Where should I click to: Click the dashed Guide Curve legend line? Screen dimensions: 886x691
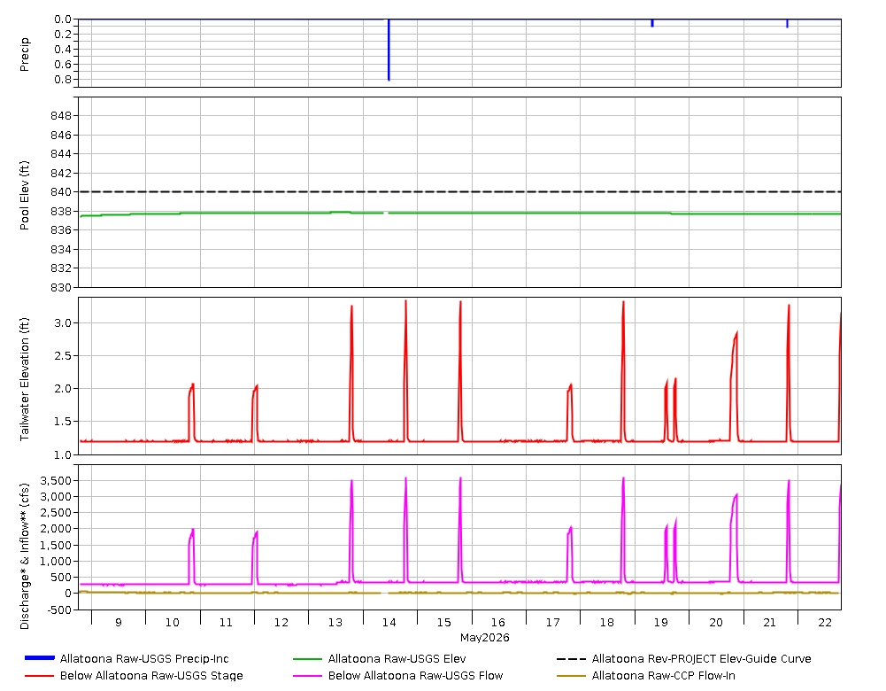click(x=571, y=659)
